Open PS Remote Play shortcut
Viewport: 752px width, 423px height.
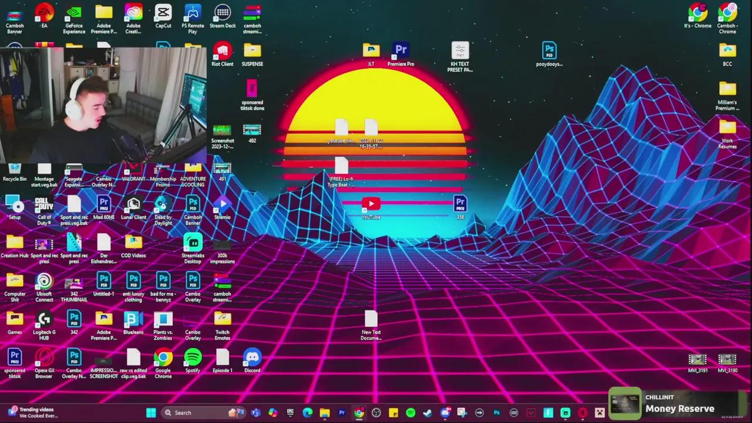point(193,19)
